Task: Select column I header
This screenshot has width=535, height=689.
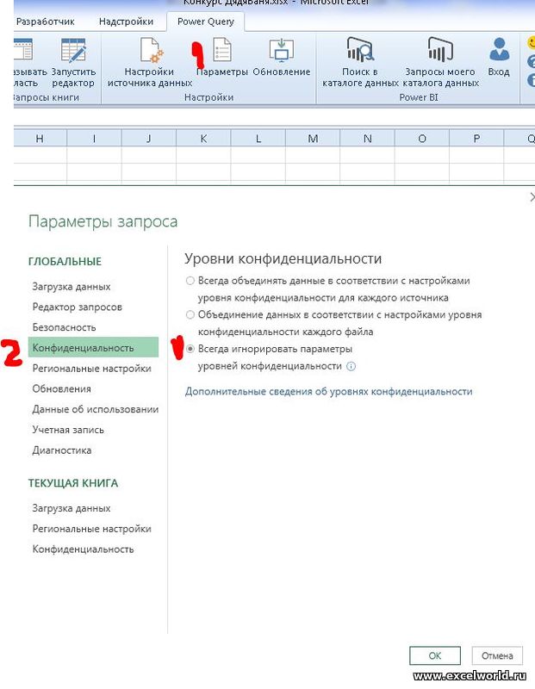Action: click(x=94, y=139)
